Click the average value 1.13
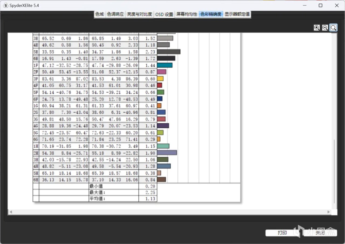345x244 pixels. (150, 199)
